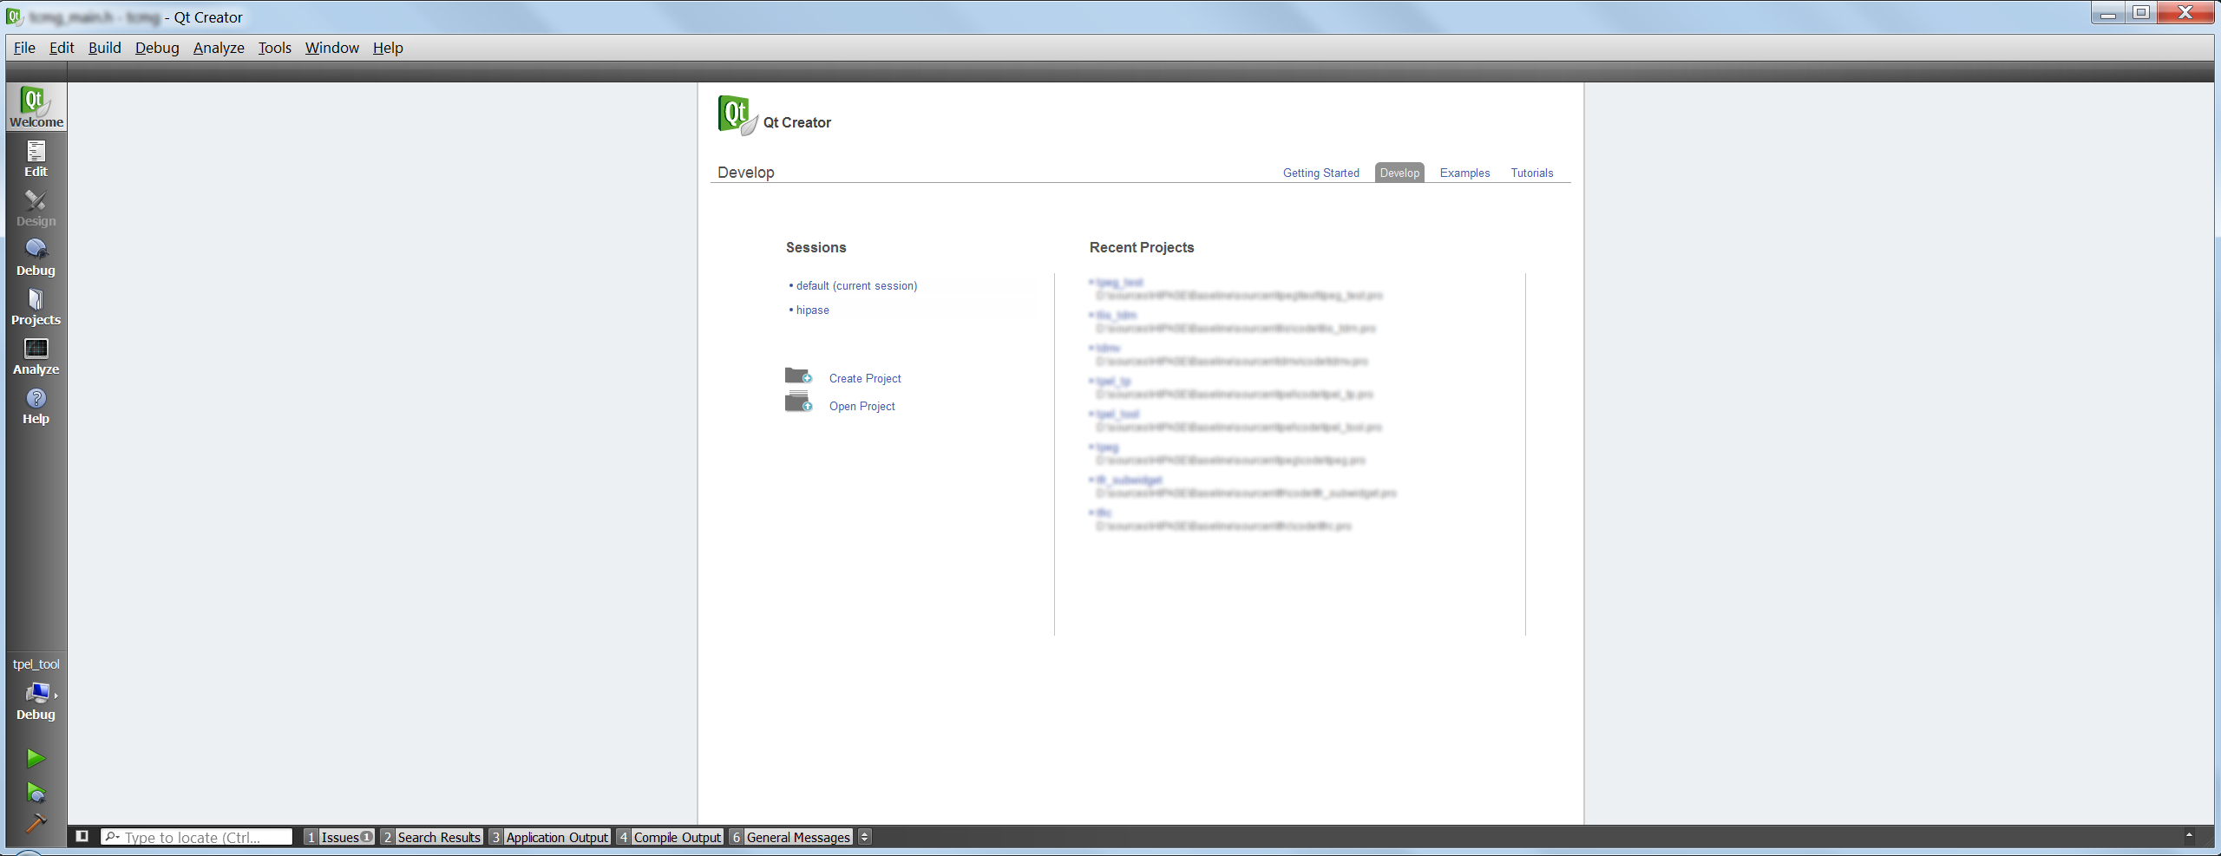The height and width of the screenshot is (856, 2221).
Task: Click the Open Project link
Action: pos(862,406)
